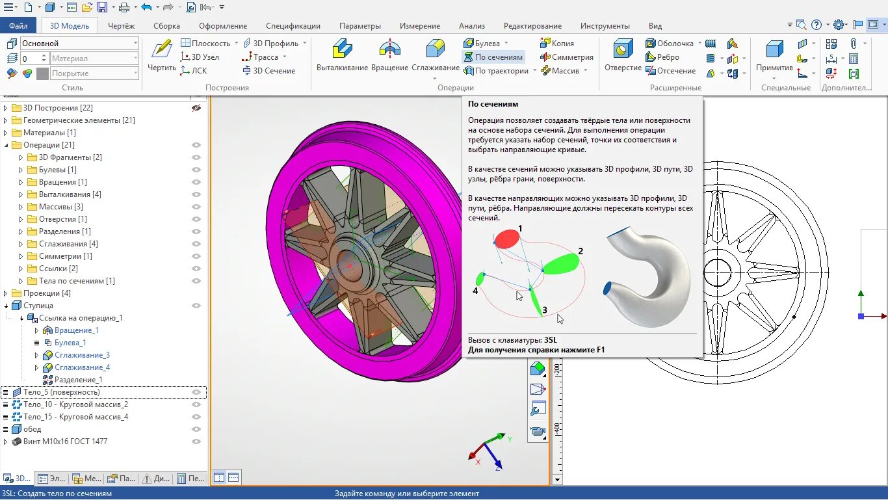Click the application hamburger menu icon
Screen dimensions: 888x502
8,7
